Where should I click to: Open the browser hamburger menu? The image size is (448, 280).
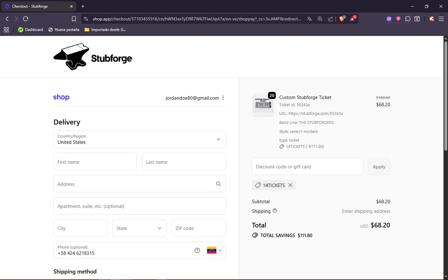[441, 19]
